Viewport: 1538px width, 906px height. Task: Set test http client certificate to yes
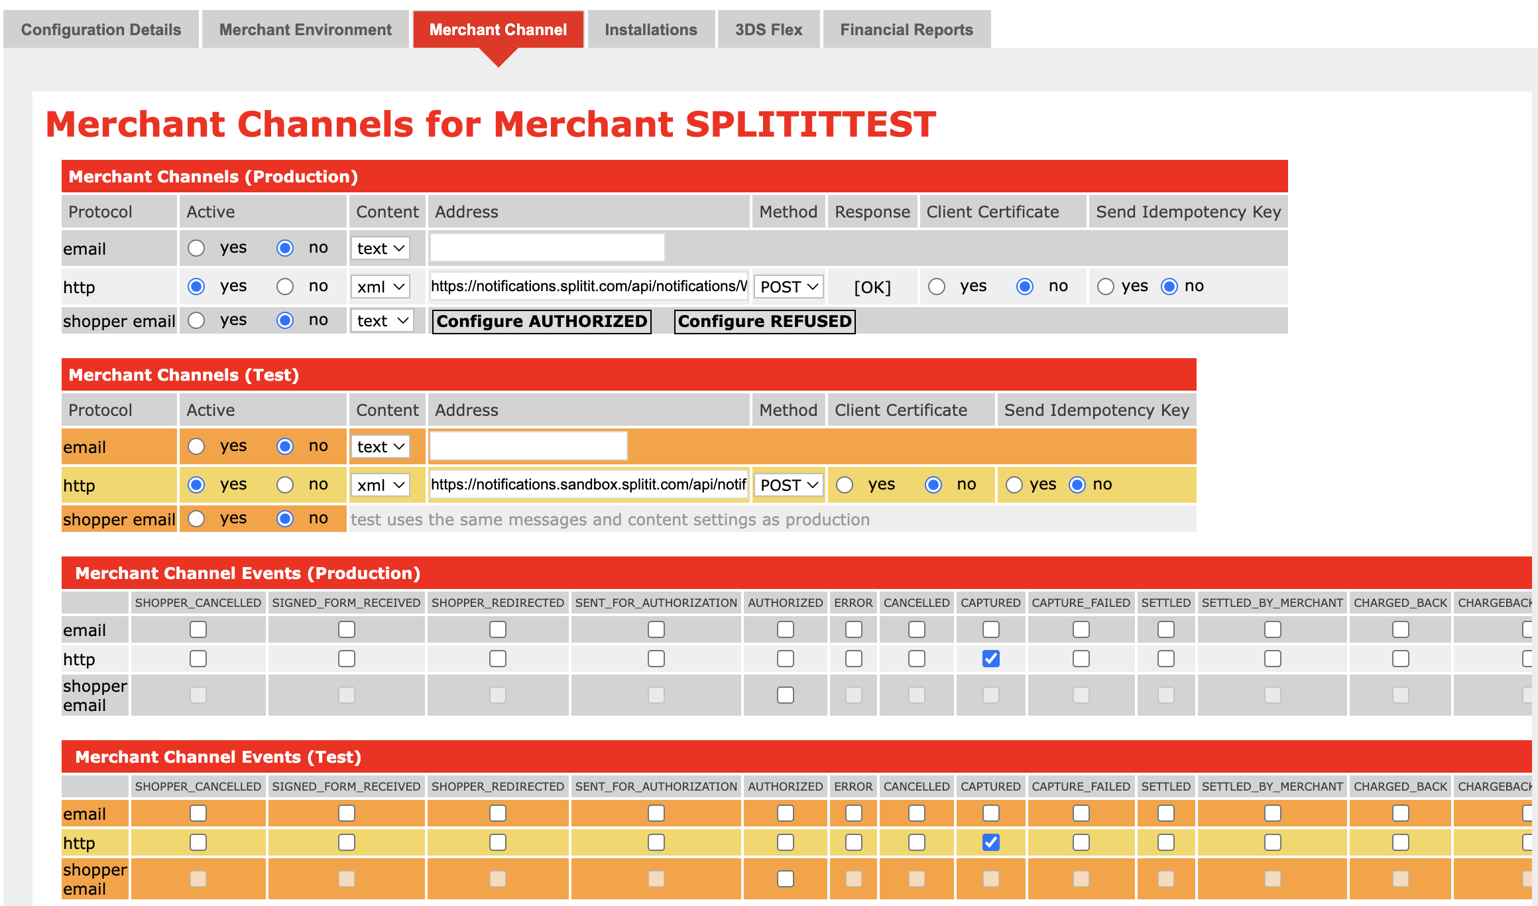click(845, 485)
